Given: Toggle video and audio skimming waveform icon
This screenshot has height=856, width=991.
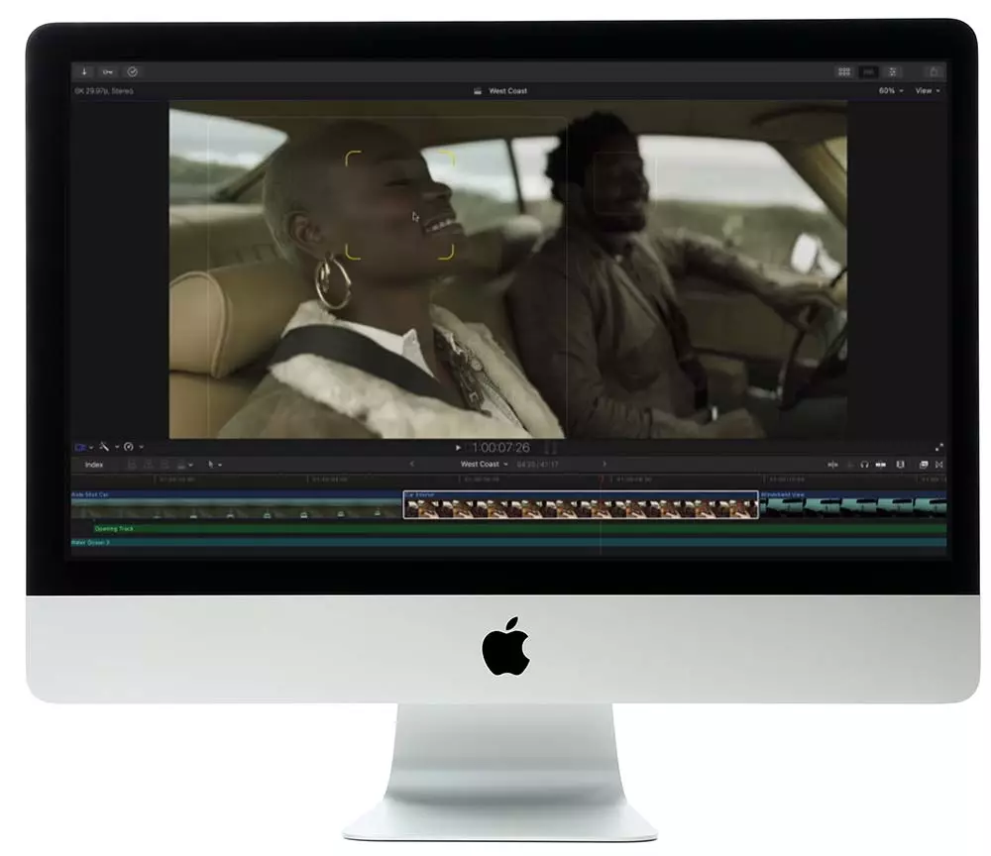Looking at the screenshot, I should tap(833, 465).
